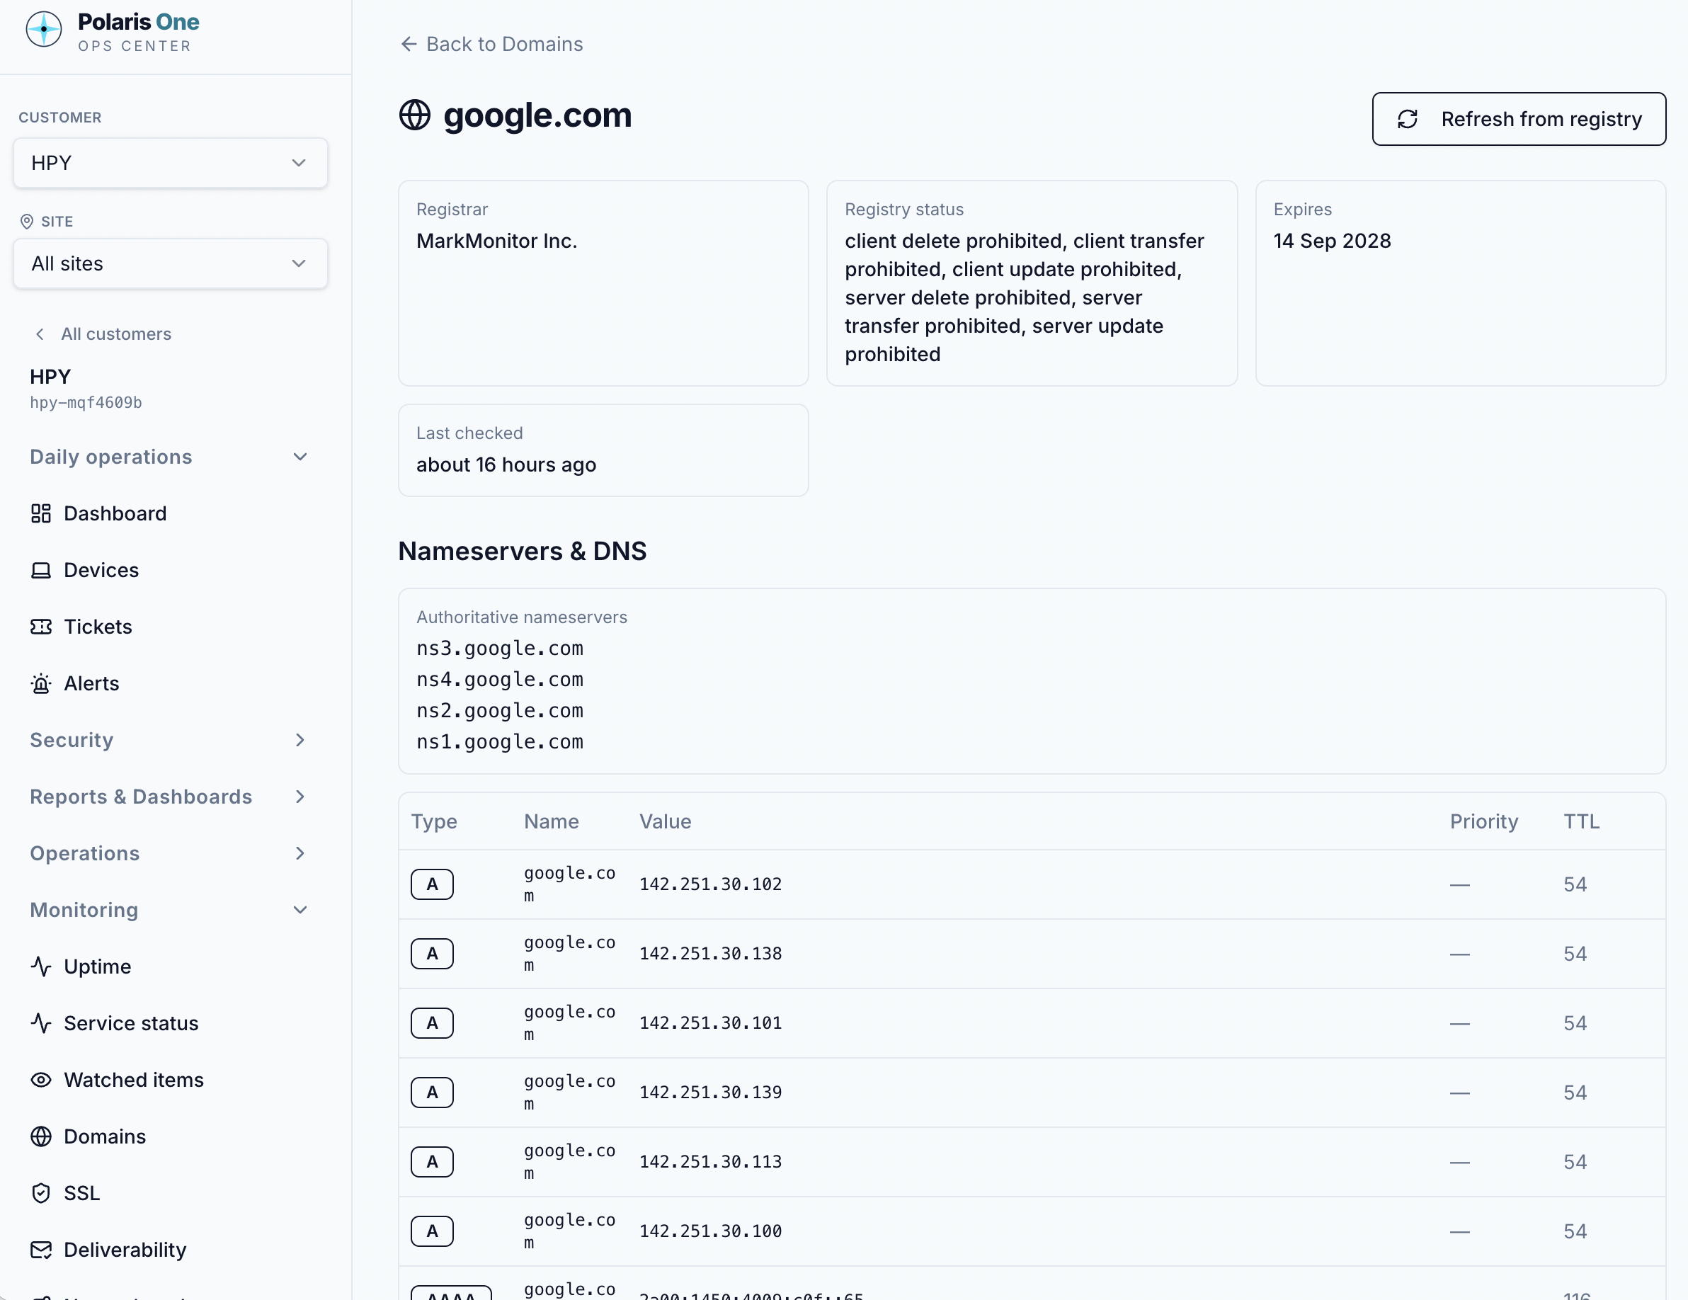Expand the Operations section
Image resolution: width=1688 pixels, height=1300 pixels.
(x=170, y=853)
